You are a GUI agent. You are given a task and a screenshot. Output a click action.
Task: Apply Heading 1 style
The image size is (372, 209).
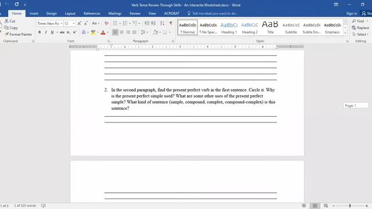[229, 27]
